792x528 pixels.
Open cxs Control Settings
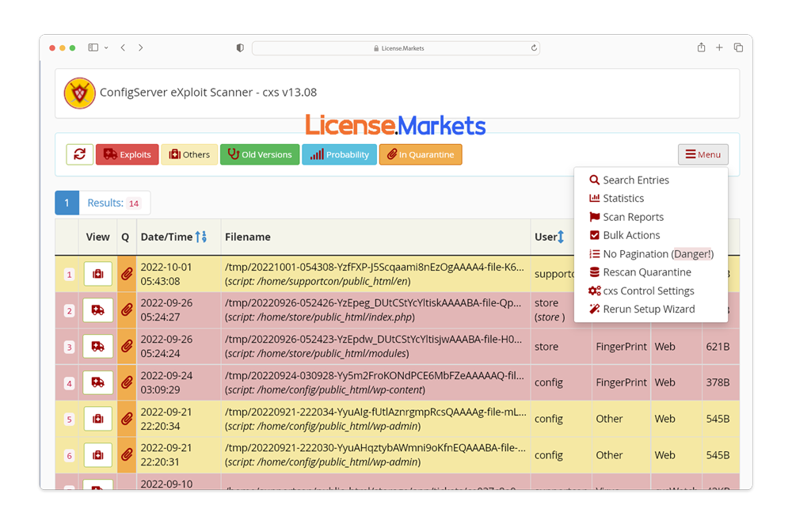(642, 291)
